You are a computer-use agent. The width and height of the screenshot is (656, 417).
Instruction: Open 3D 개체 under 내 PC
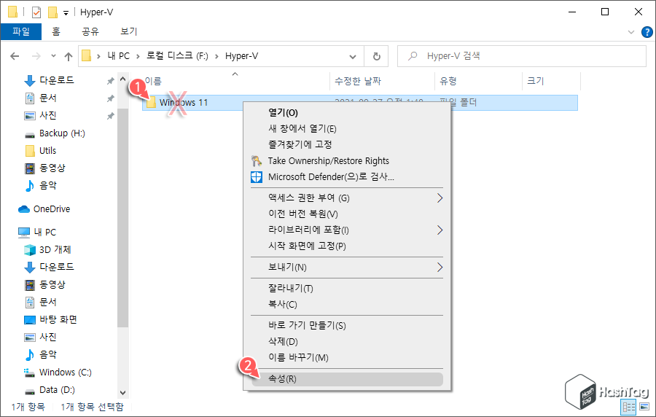(x=55, y=250)
